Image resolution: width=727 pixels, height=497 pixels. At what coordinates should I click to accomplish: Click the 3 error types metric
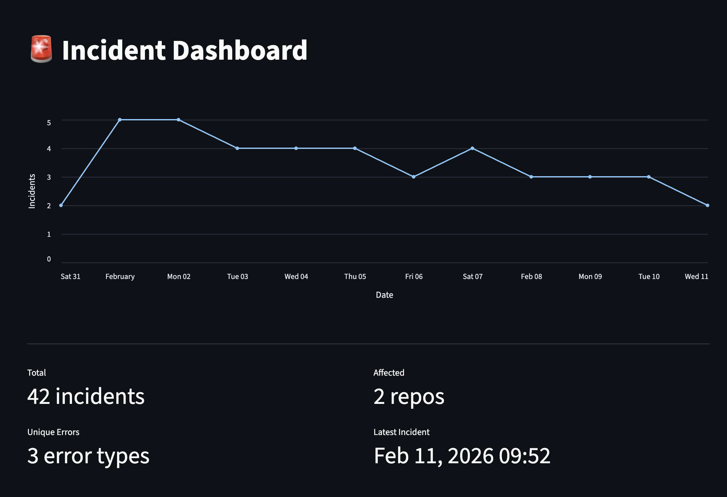tap(88, 456)
